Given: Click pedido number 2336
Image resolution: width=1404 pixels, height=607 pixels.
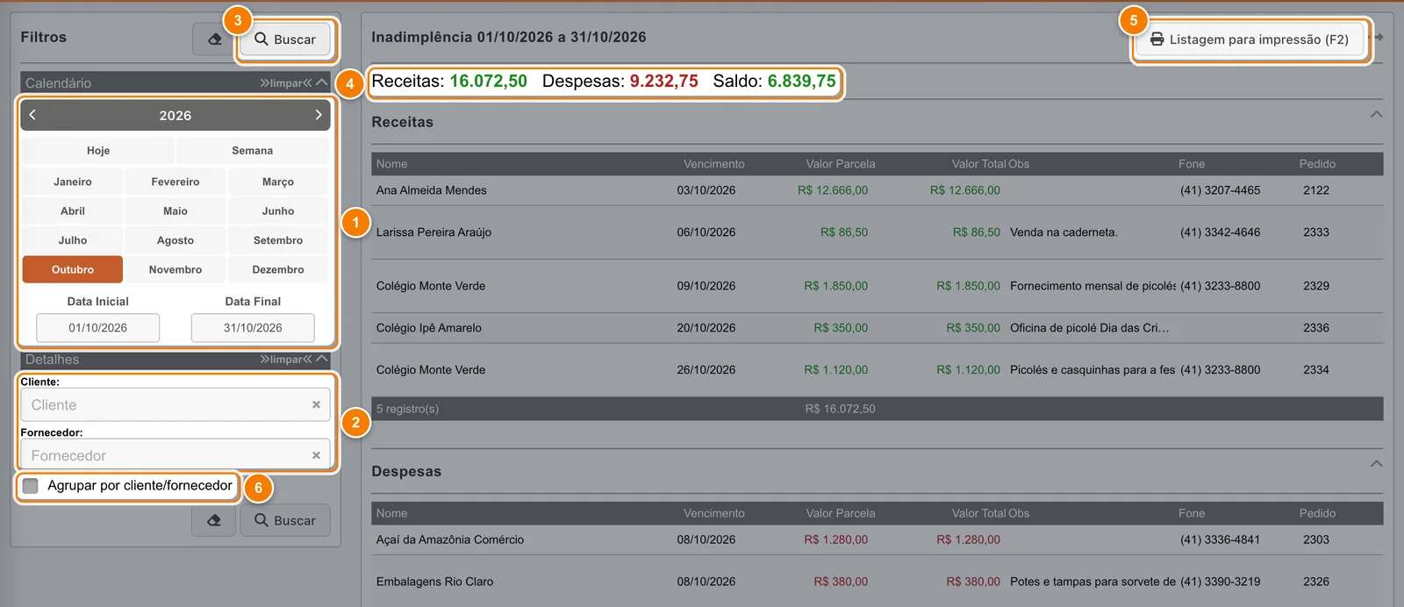Looking at the screenshot, I should (1316, 328).
